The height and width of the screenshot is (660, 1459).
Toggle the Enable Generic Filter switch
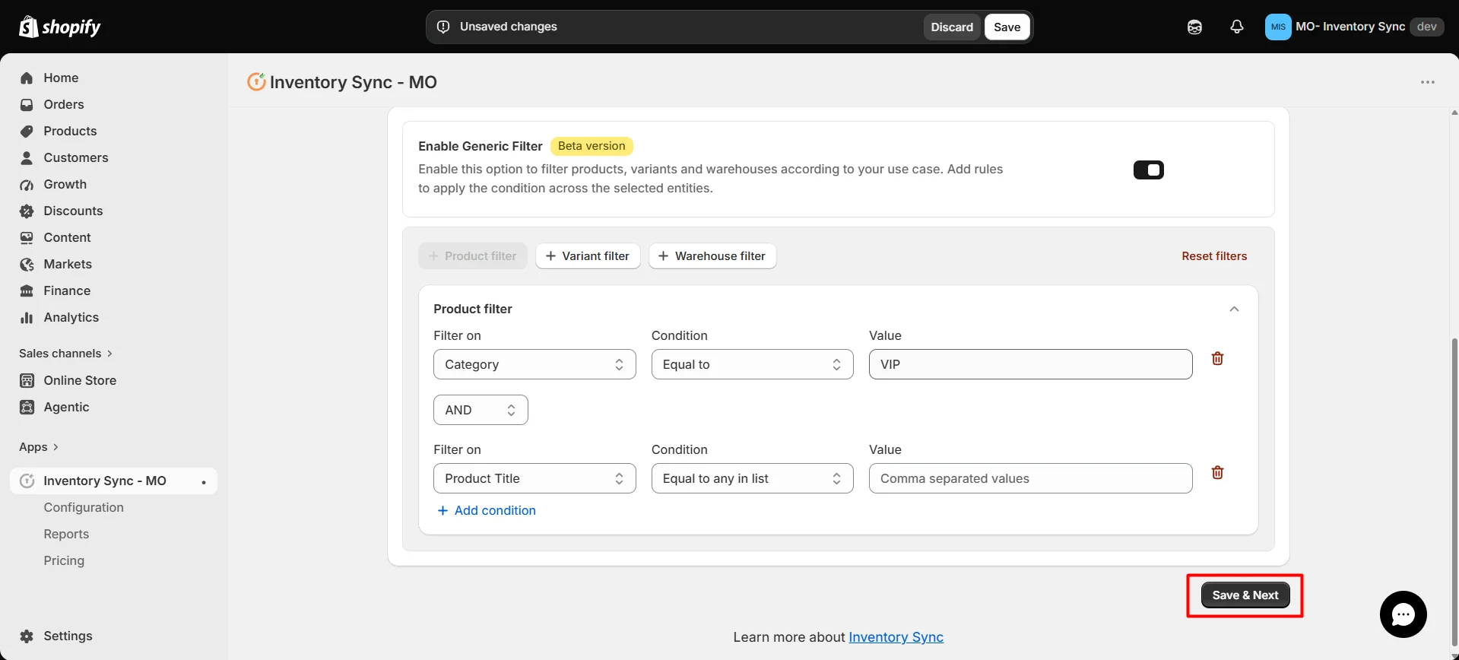(x=1148, y=170)
